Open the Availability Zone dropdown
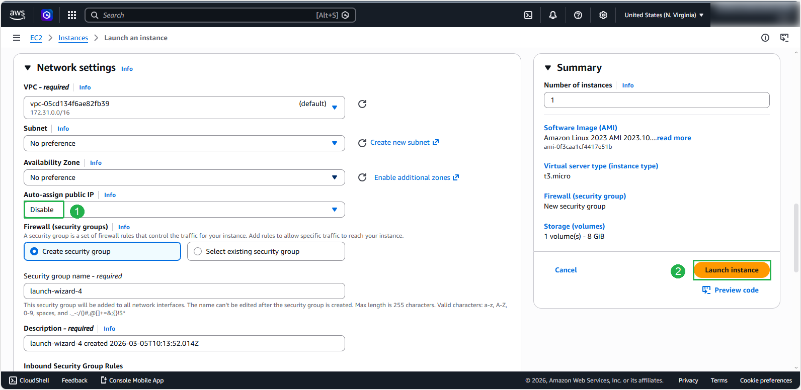Screen dimensions: 801x390 click(184, 177)
